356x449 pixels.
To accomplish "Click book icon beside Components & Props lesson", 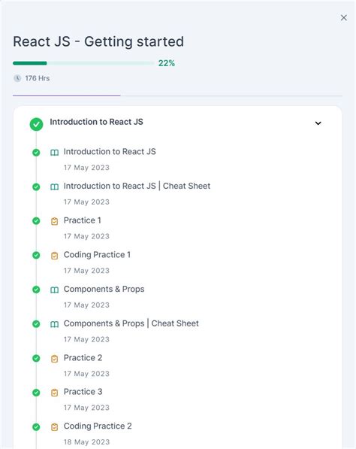I will pos(54,290).
